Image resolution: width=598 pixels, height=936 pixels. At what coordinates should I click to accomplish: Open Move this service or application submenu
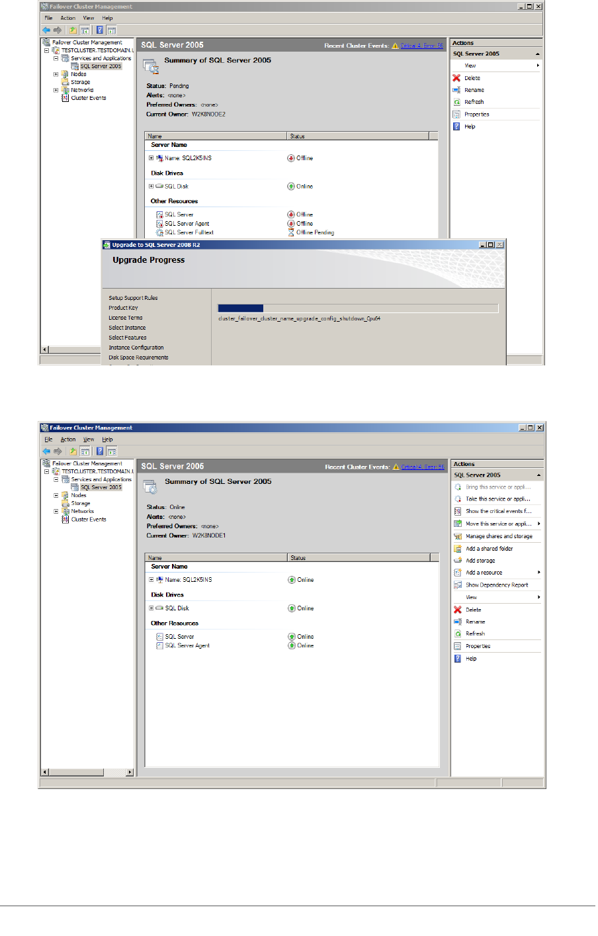coord(497,524)
